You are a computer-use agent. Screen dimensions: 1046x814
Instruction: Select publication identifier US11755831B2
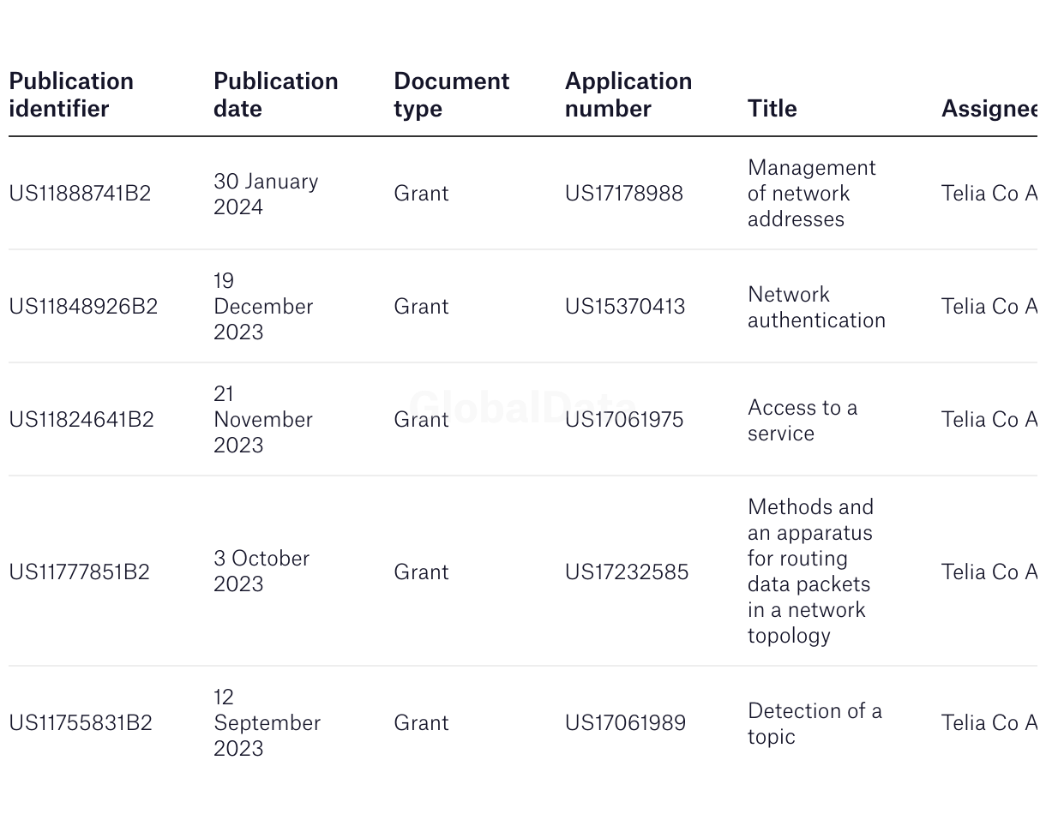click(81, 723)
